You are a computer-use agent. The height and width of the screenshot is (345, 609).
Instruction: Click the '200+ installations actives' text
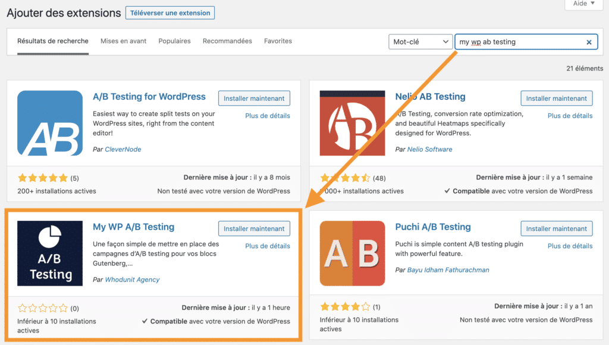tap(56, 191)
